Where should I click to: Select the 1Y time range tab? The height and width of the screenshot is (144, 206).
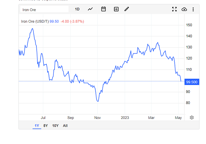coord(37,126)
